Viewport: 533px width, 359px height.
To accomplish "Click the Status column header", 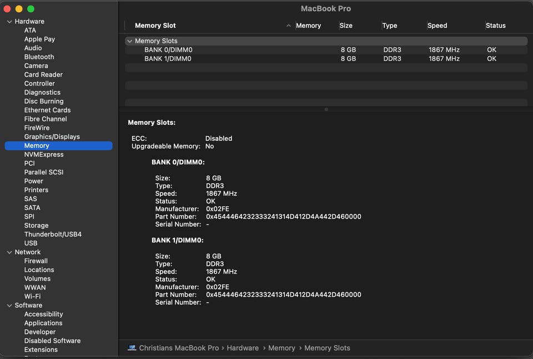I will [x=495, y=26].
